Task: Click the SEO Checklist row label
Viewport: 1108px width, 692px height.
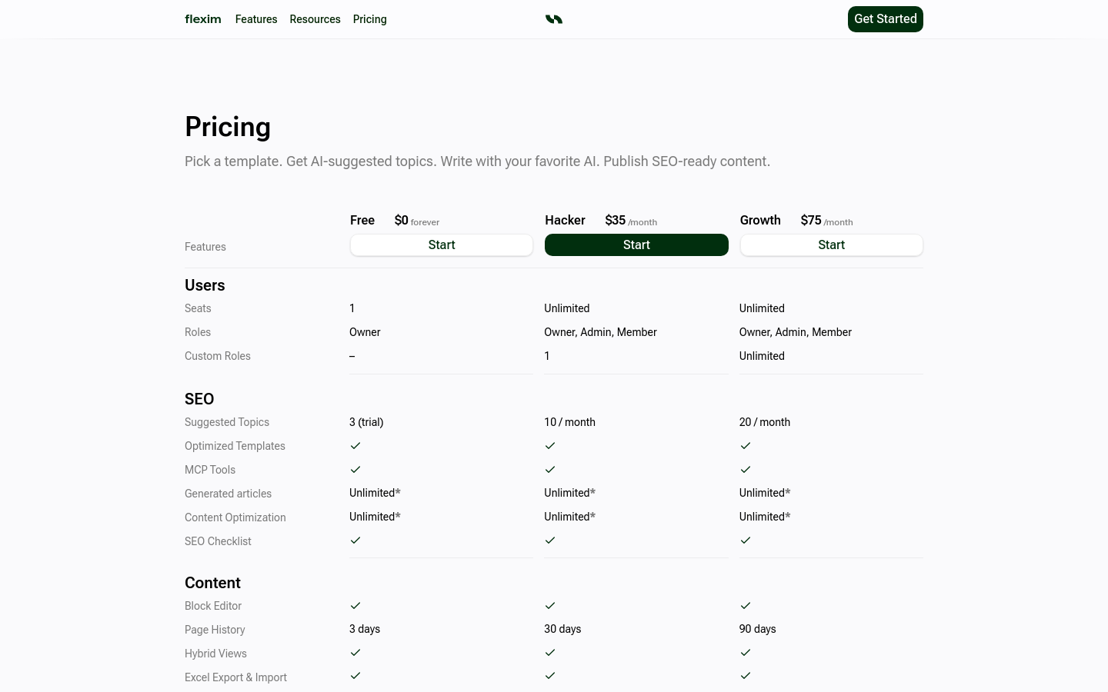Action: pos(218,541)
